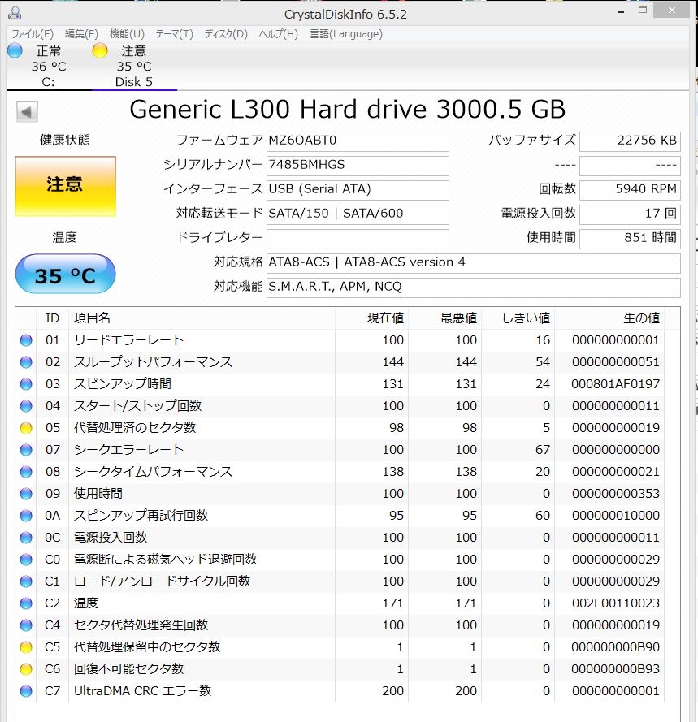Open the 編集(E) menu

81,34
